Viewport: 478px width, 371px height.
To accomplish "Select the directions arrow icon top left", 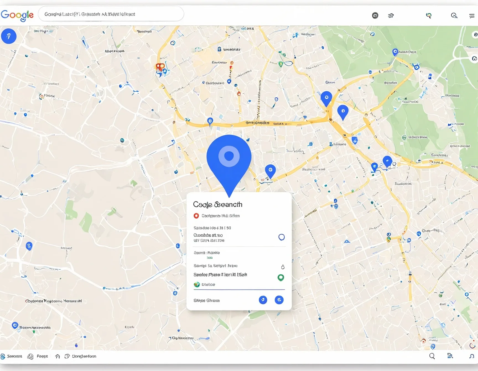I will point(9,36).
